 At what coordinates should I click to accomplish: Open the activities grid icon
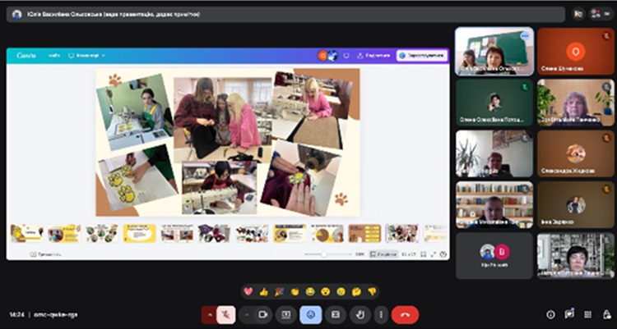click(587, 314)
